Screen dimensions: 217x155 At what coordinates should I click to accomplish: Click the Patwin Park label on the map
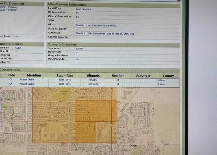[x=7, y=107]
